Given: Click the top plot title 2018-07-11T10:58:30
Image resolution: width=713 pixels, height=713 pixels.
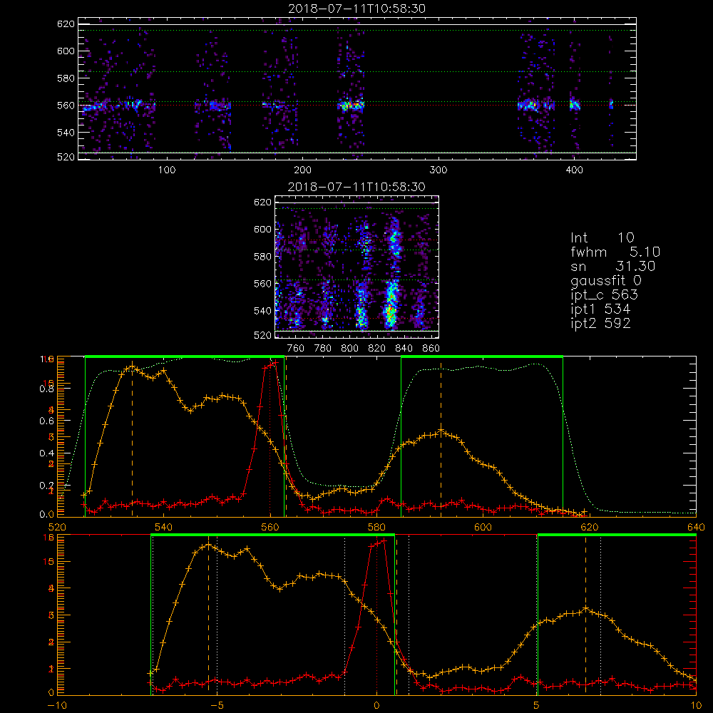Looking at the screenshot, I should (x=357, y=9).
